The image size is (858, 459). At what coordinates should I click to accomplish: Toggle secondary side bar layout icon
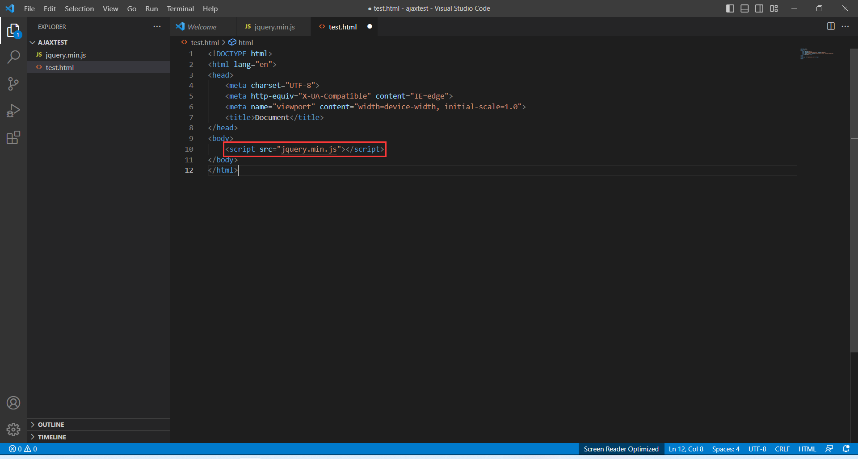(x=759, y=8)
